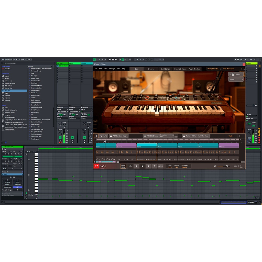Click the EZbass stop button
The height and width of the screenshot is (262, 262).
137,166
